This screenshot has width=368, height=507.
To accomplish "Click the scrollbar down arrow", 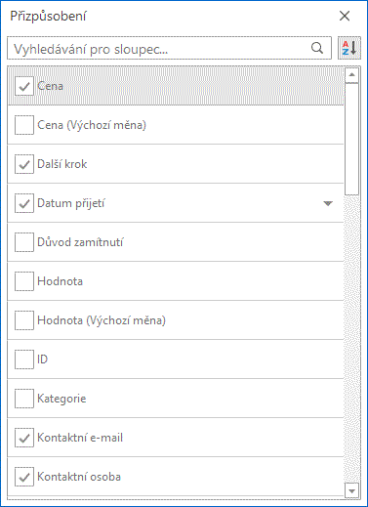I will click(351, 490).
